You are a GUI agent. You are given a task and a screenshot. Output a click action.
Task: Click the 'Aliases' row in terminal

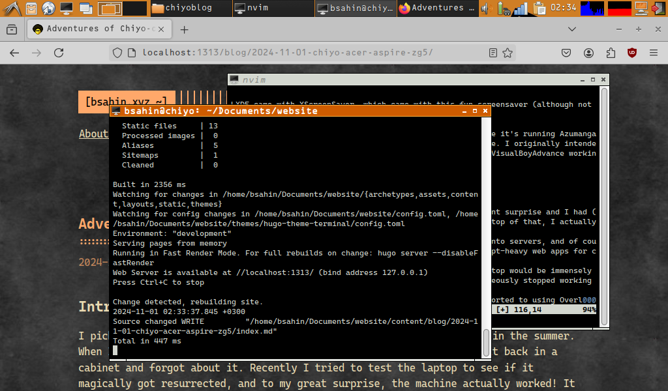170,145
